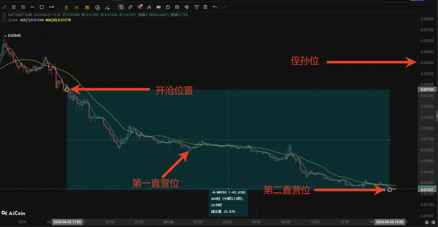Undo the last drawing action
Screen dimensions: 438x227
[x=215, y=7]
